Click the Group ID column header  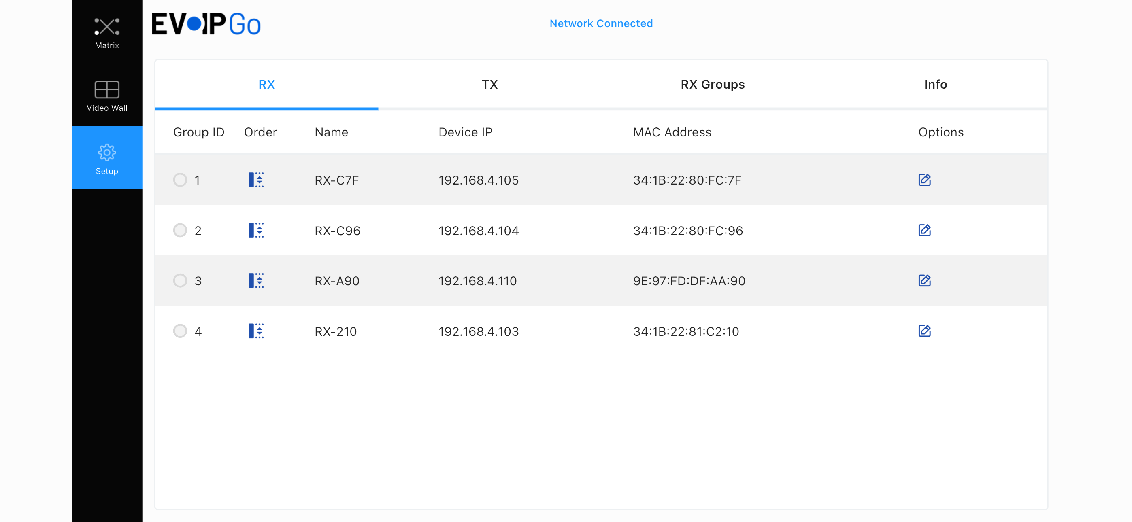(199, 132)
